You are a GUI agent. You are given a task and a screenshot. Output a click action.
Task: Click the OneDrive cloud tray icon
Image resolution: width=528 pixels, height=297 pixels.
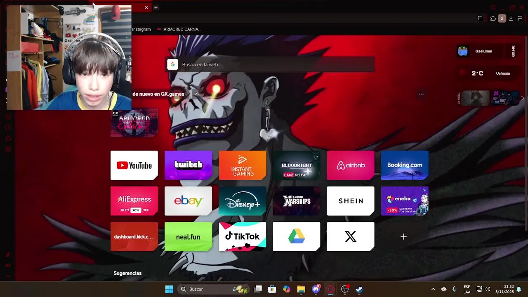click(x=444, y=289)
